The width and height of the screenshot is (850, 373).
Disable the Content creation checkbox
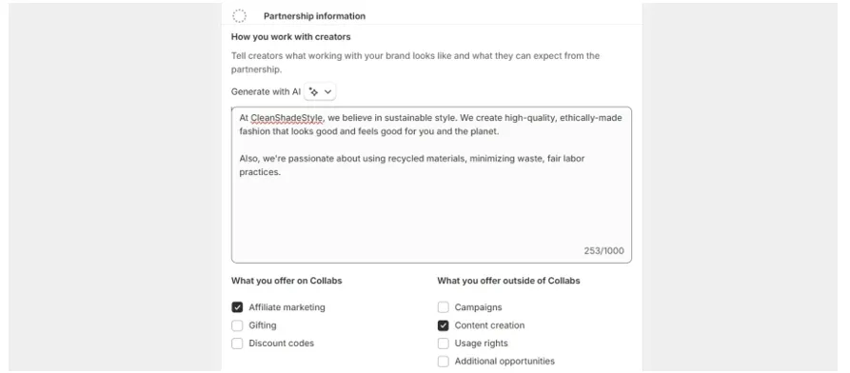pyautogui.click(x=443, y=325)
